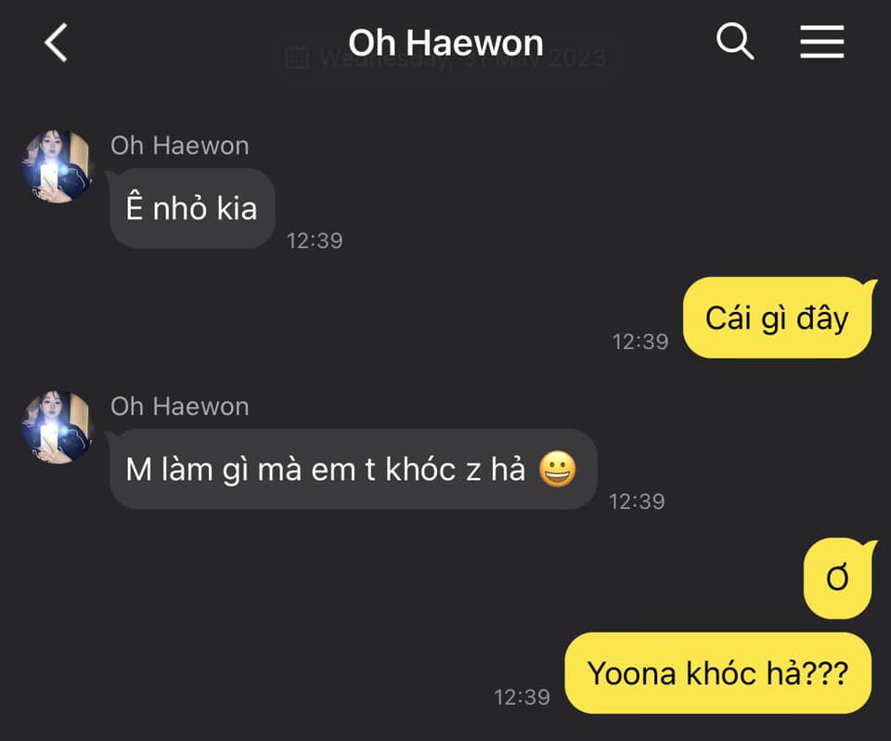The image size is (891, 741).
Task: Select the "Ê nhỏ kia" message bubble
Action: click(x=193, y=208)
